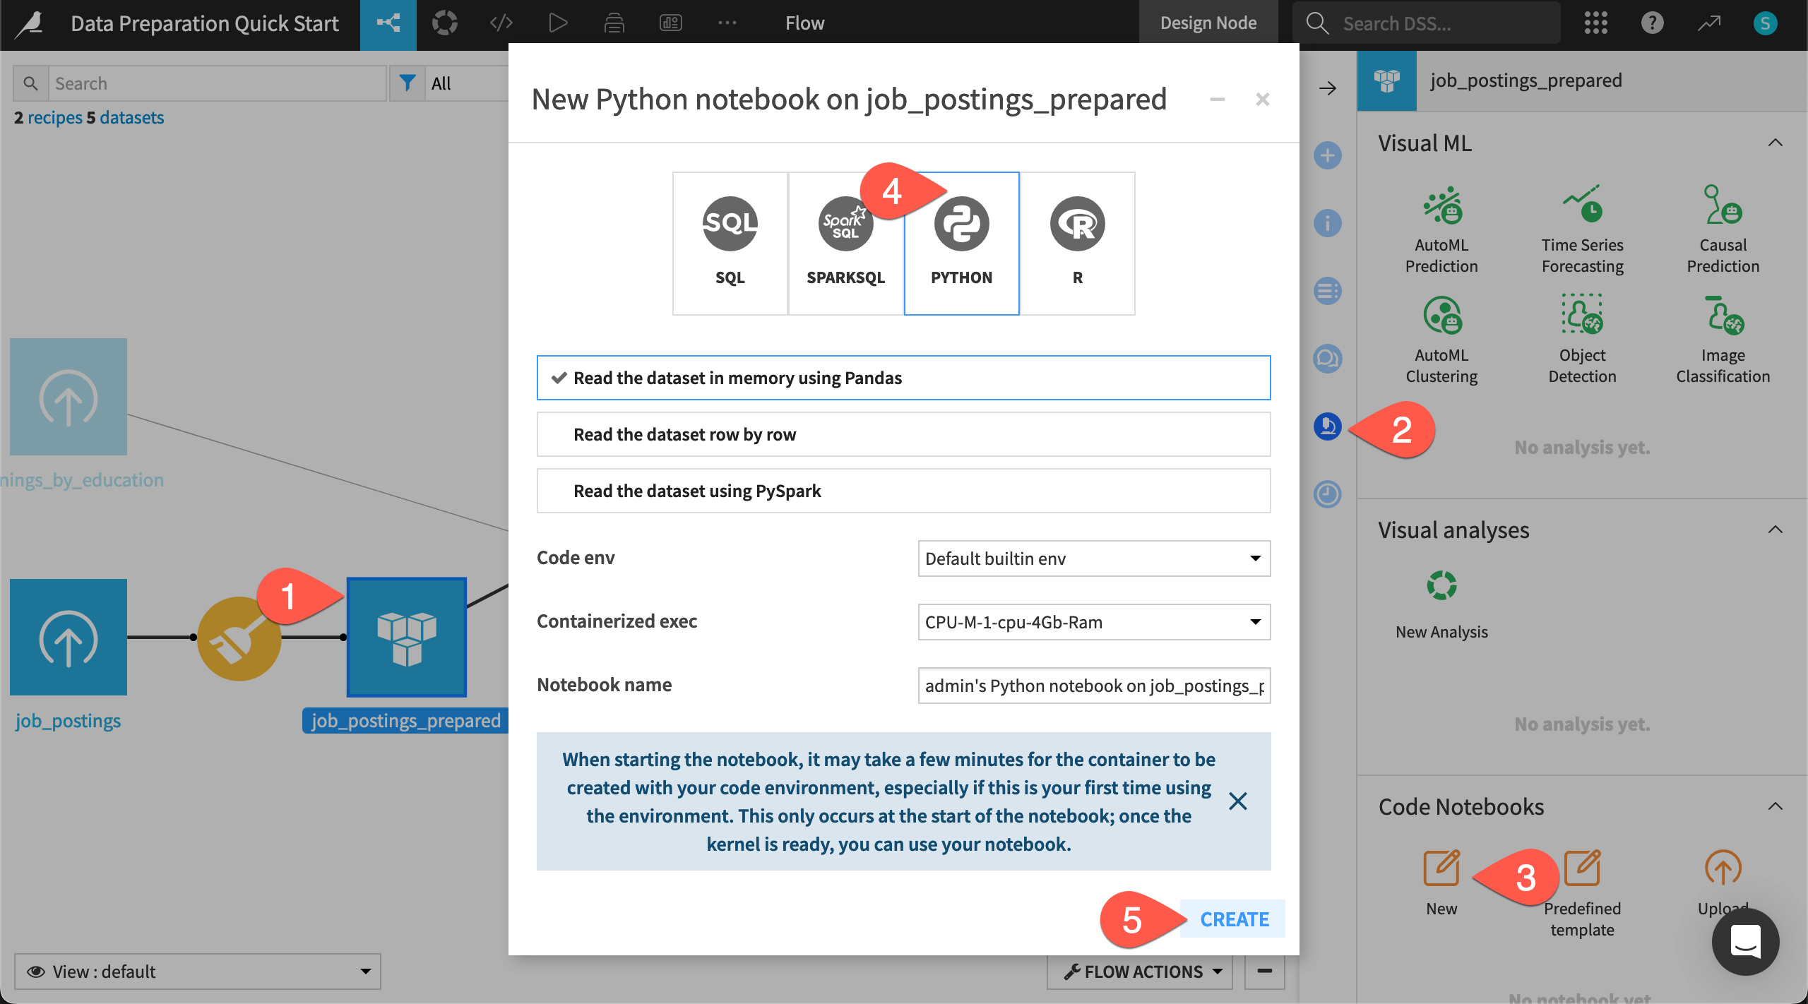Screen dimensions: 1808x1004
Task: Open the Lab microscope icon in the sidebar
Action: pyautogui.click(x=1328, y=426)
